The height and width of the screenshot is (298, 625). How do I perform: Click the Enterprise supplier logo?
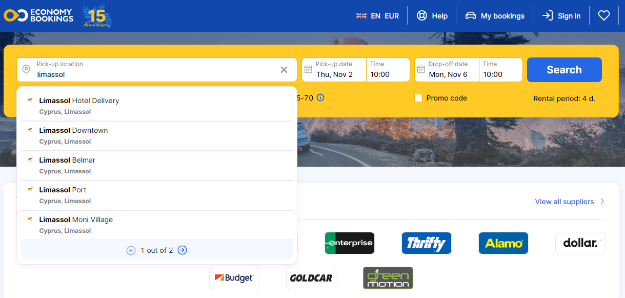coord(349,243)
